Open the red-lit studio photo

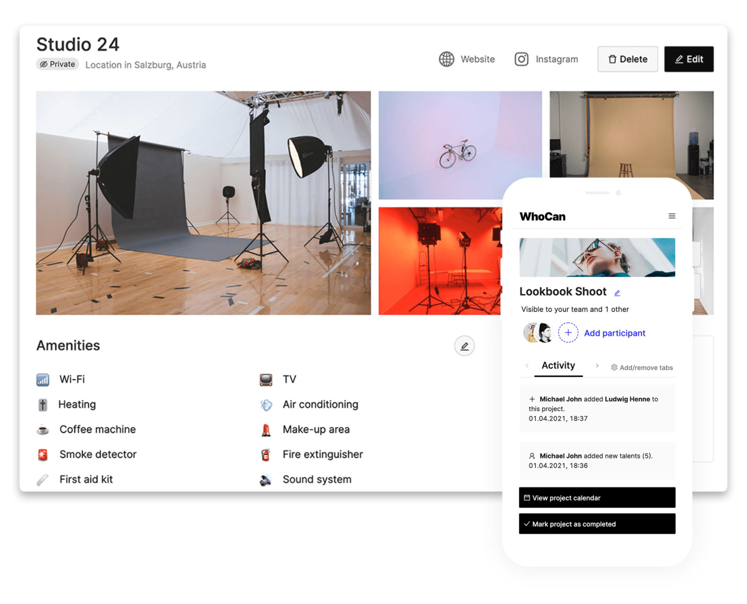click(x=439, y=261)
